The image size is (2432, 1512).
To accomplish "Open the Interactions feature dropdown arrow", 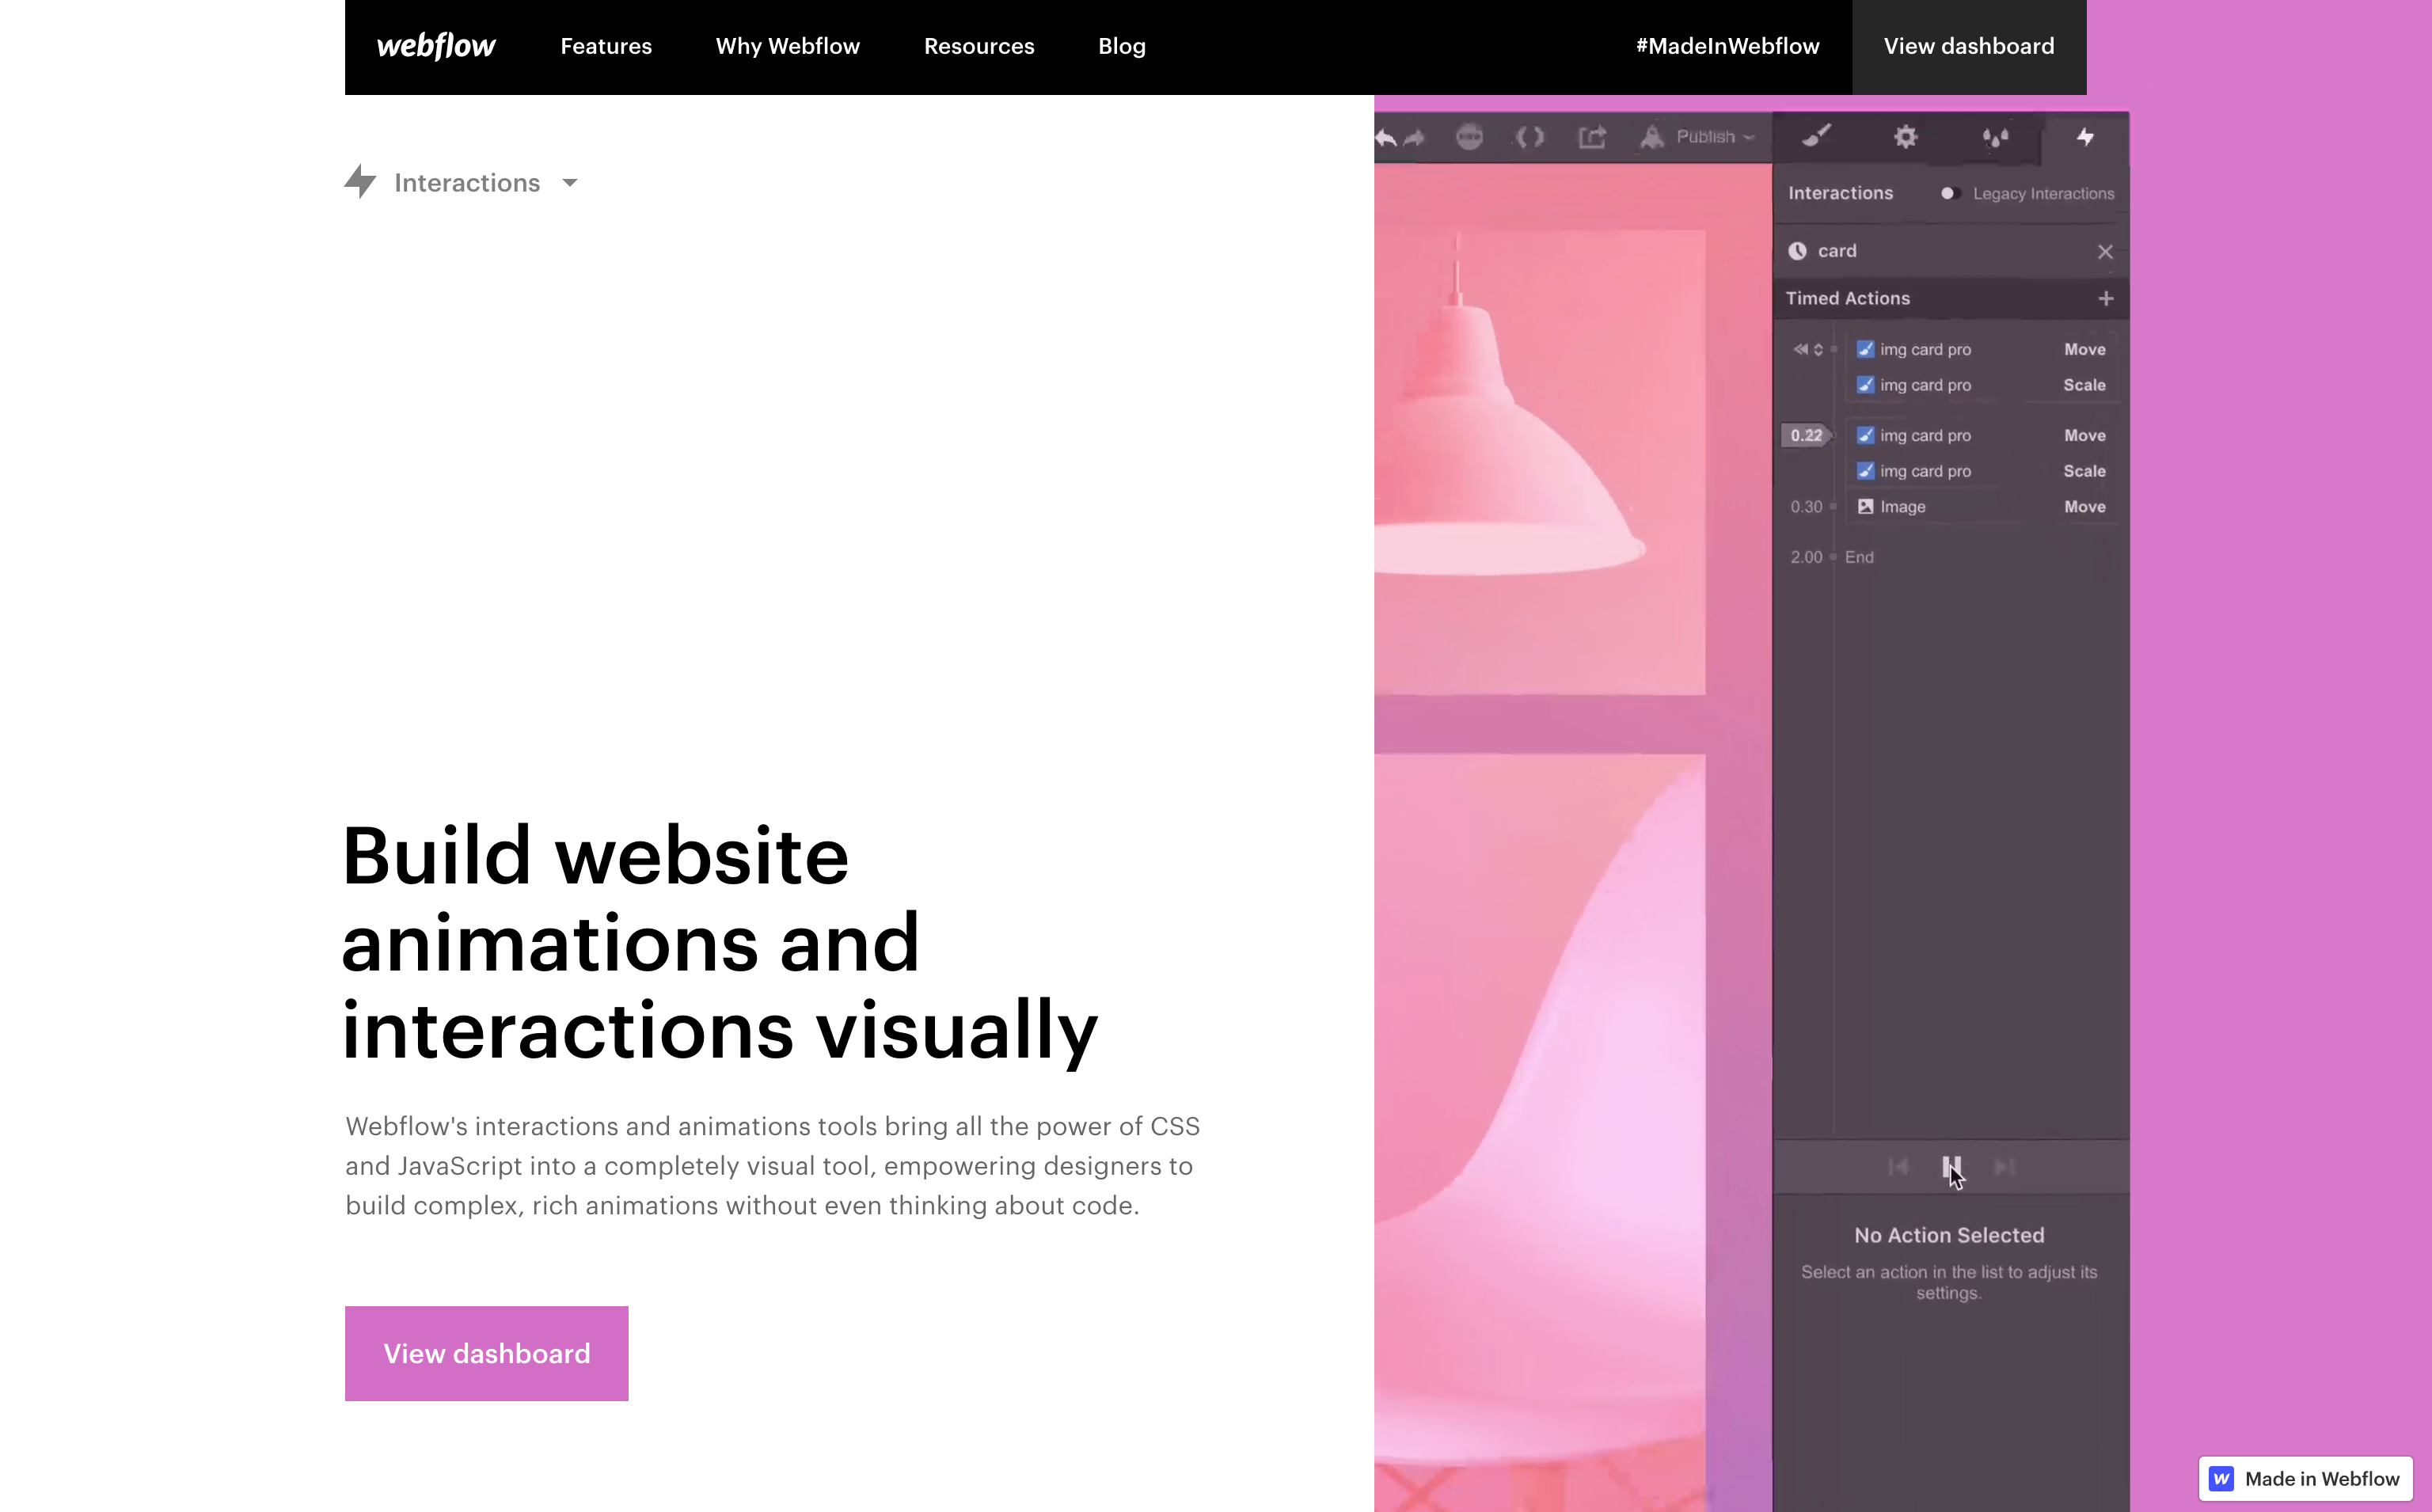I will 570,183.
